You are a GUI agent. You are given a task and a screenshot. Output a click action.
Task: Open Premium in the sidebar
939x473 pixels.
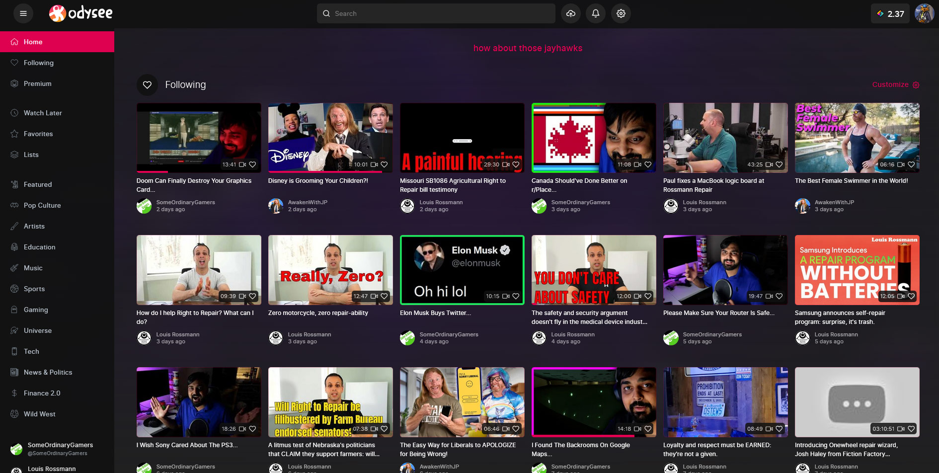57,83
